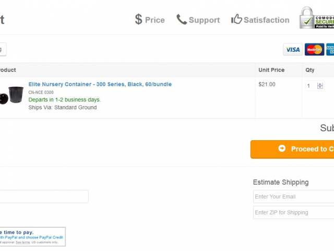This screenshot has height=251, width=334.
Task: Click the Proceed to Checkout button
Action: coord(292,149)
